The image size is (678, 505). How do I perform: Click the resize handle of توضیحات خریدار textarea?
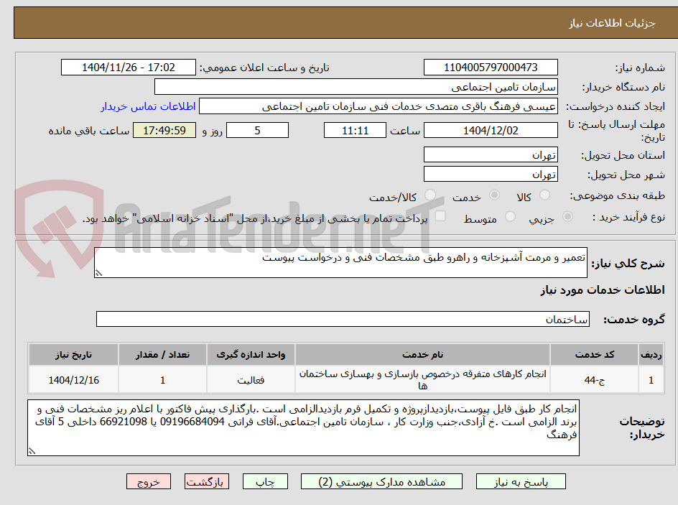(32, 451)
